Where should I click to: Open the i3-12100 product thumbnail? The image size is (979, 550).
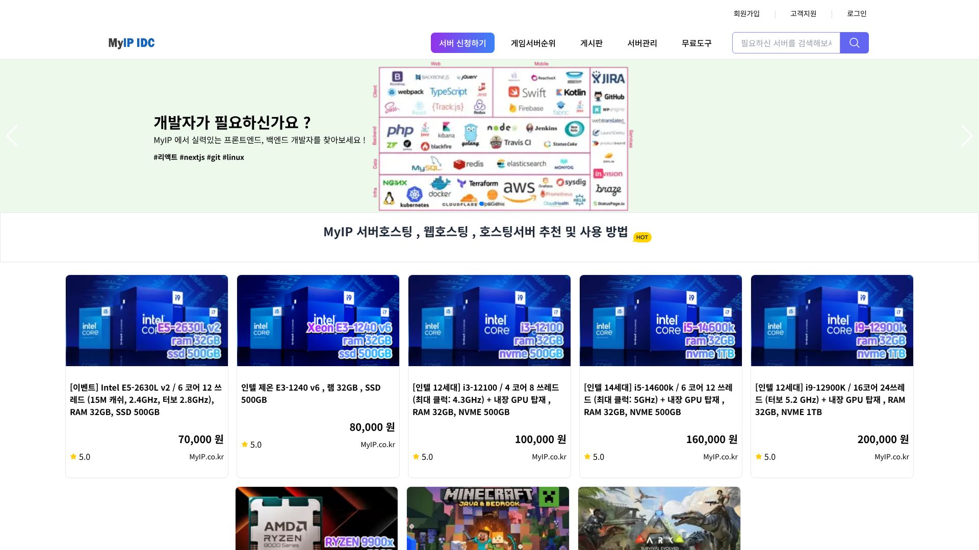coord(489,320)
